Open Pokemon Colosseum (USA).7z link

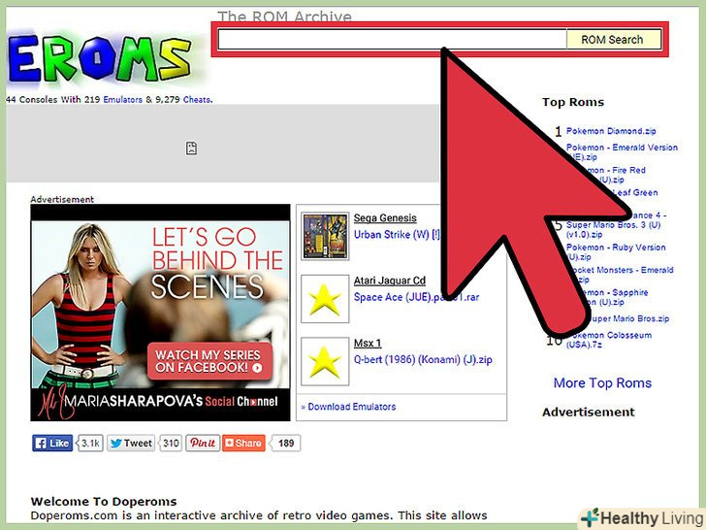pos(609,340)
